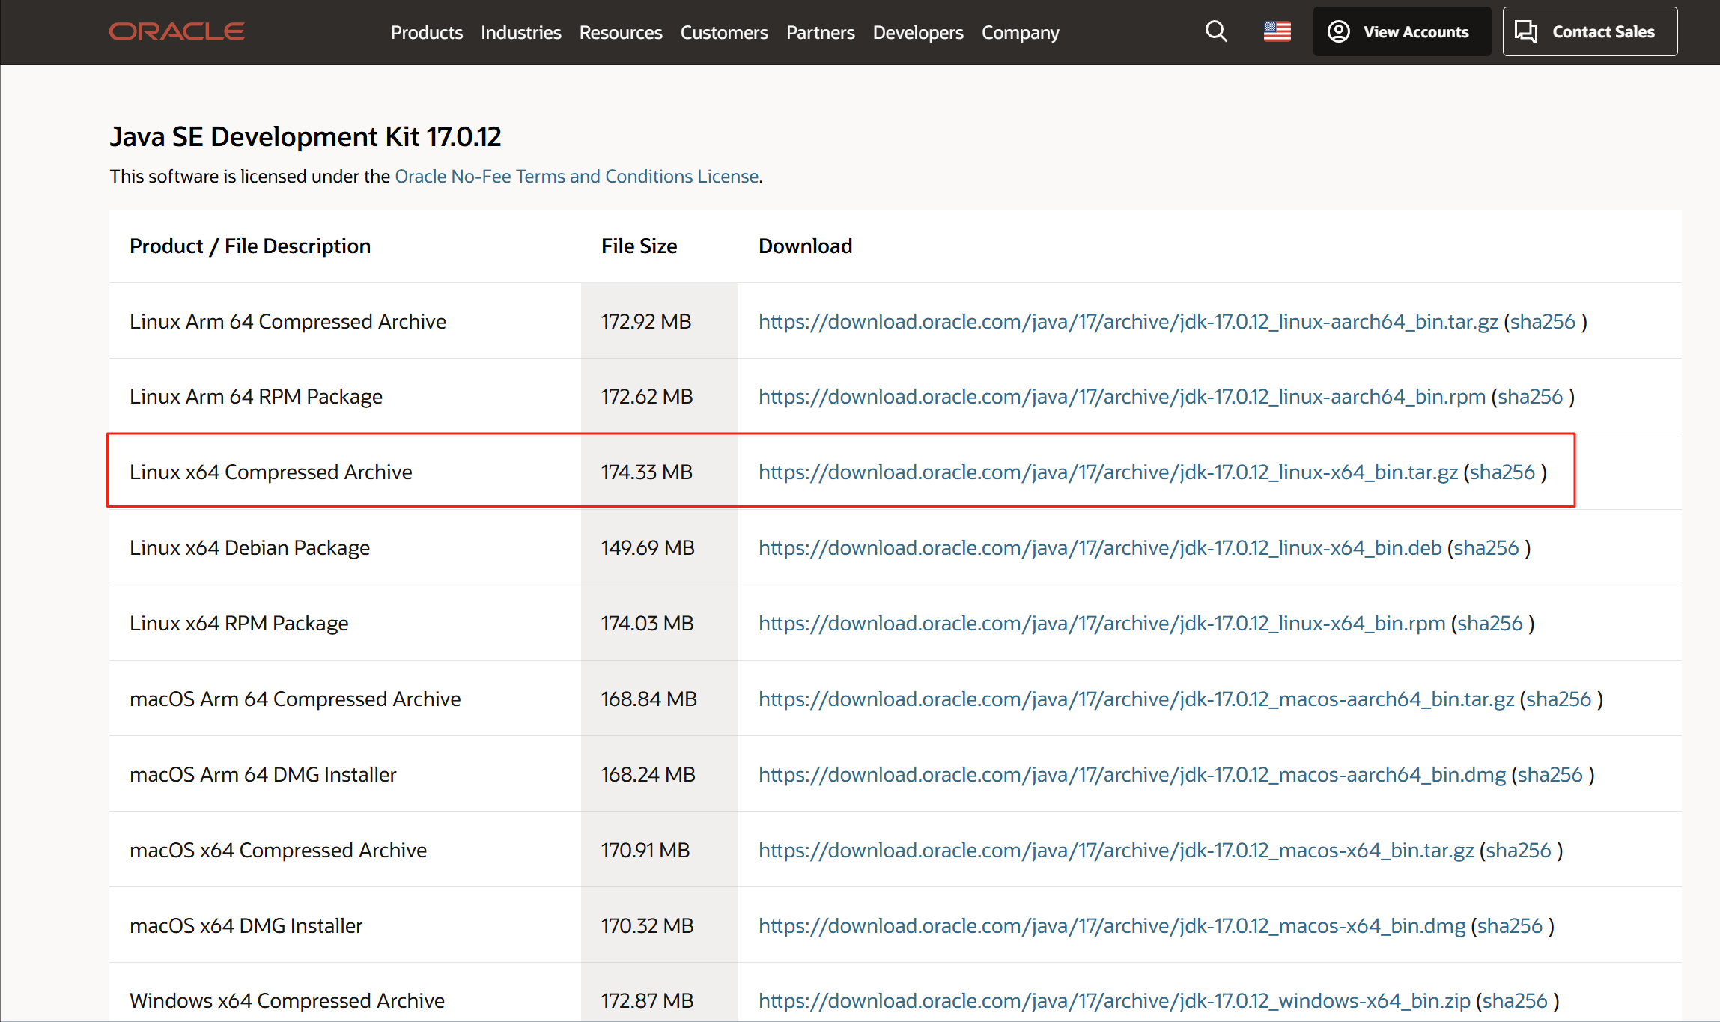Click the Linux aarch64 RPM download link
1720x1022 pixels.
[x=1122, y=397]
